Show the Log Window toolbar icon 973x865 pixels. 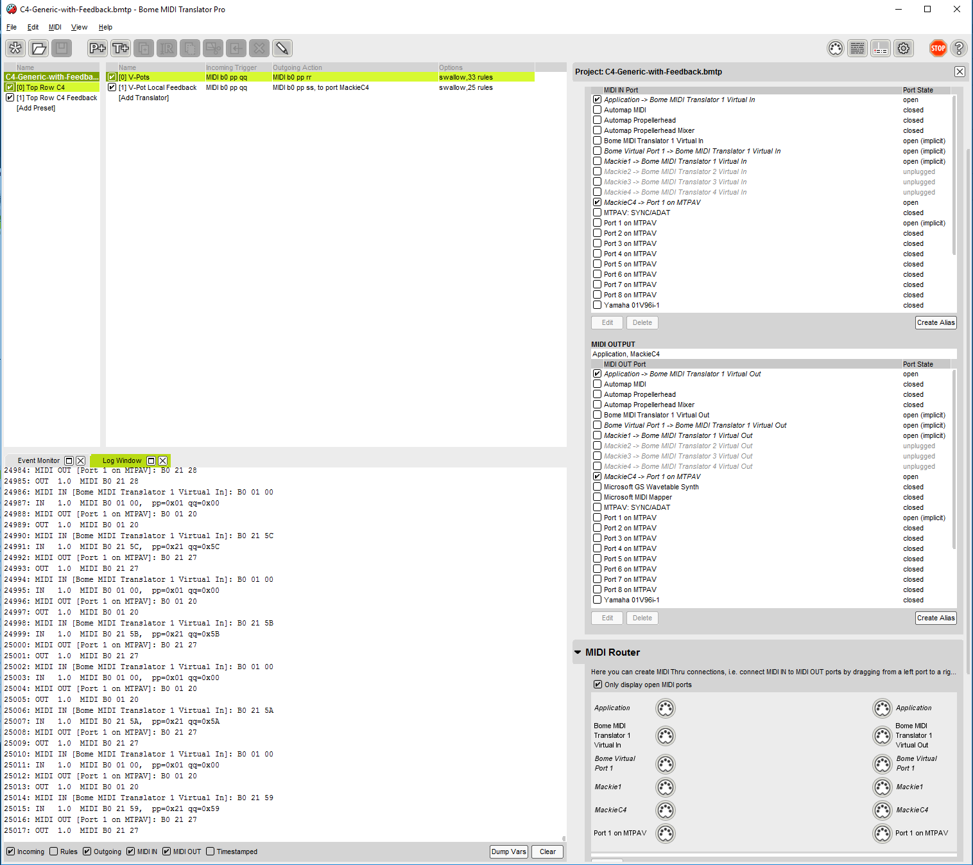point(857,48)
